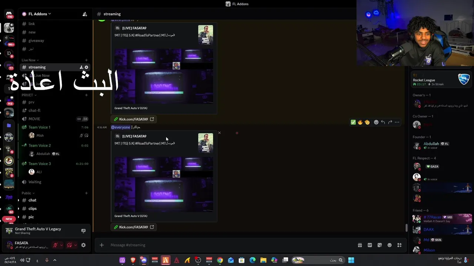
Task: Open upper Kick.com/FASATA9 link button
Action: (134, 119)
